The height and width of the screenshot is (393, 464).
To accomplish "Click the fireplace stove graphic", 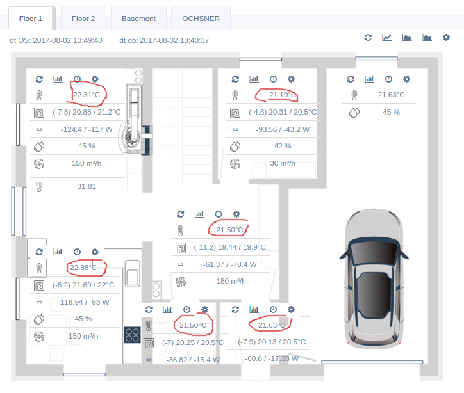I will 135,119.
